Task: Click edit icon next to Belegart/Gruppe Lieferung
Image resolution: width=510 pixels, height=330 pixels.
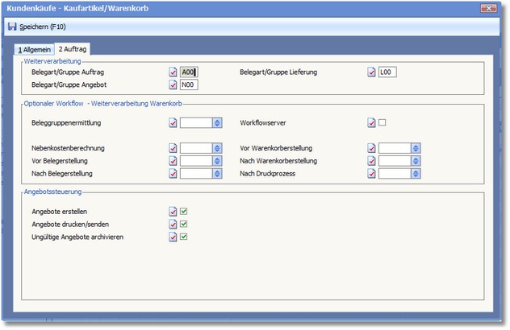Action: coord(371,72)
